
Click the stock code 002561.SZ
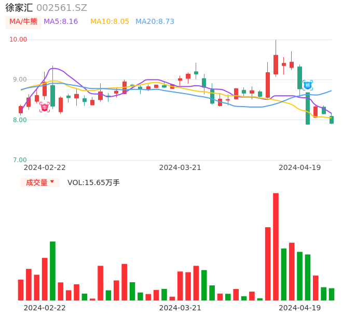tap(62, 8)
